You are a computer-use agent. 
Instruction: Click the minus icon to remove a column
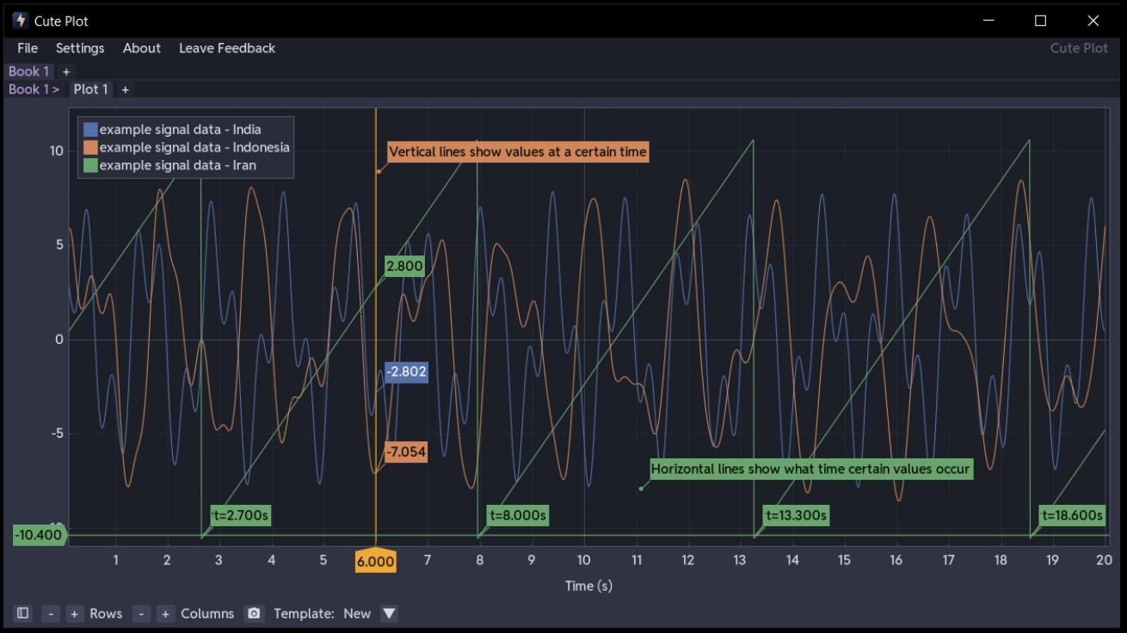pos(142,613)
